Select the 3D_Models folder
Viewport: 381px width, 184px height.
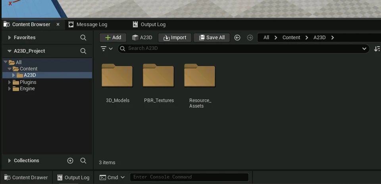117,83
